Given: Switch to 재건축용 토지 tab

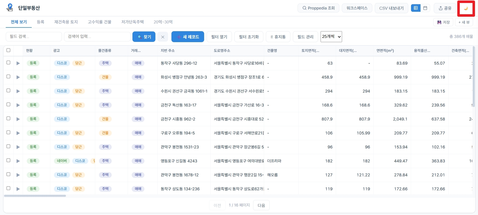Looking at the screenshot, I should (66, 22).
